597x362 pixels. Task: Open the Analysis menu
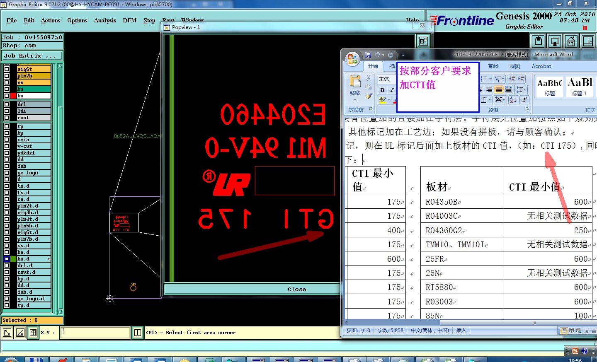[x=105, y=20]
